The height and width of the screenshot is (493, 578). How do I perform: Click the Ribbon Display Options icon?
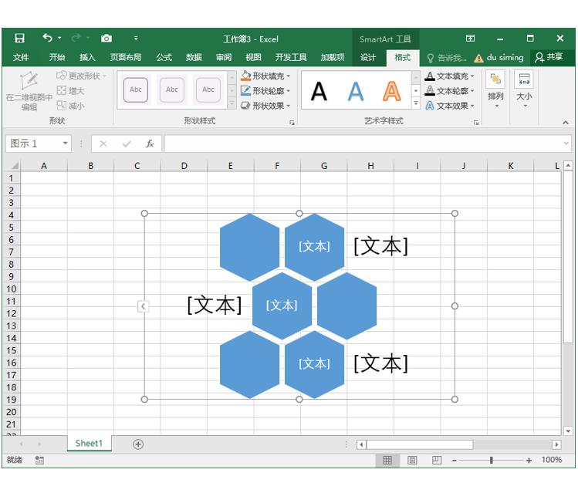click(470, 39)
